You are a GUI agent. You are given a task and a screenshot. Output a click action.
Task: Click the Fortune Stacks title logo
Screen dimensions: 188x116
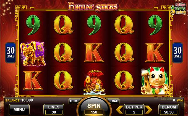point(93,7)
